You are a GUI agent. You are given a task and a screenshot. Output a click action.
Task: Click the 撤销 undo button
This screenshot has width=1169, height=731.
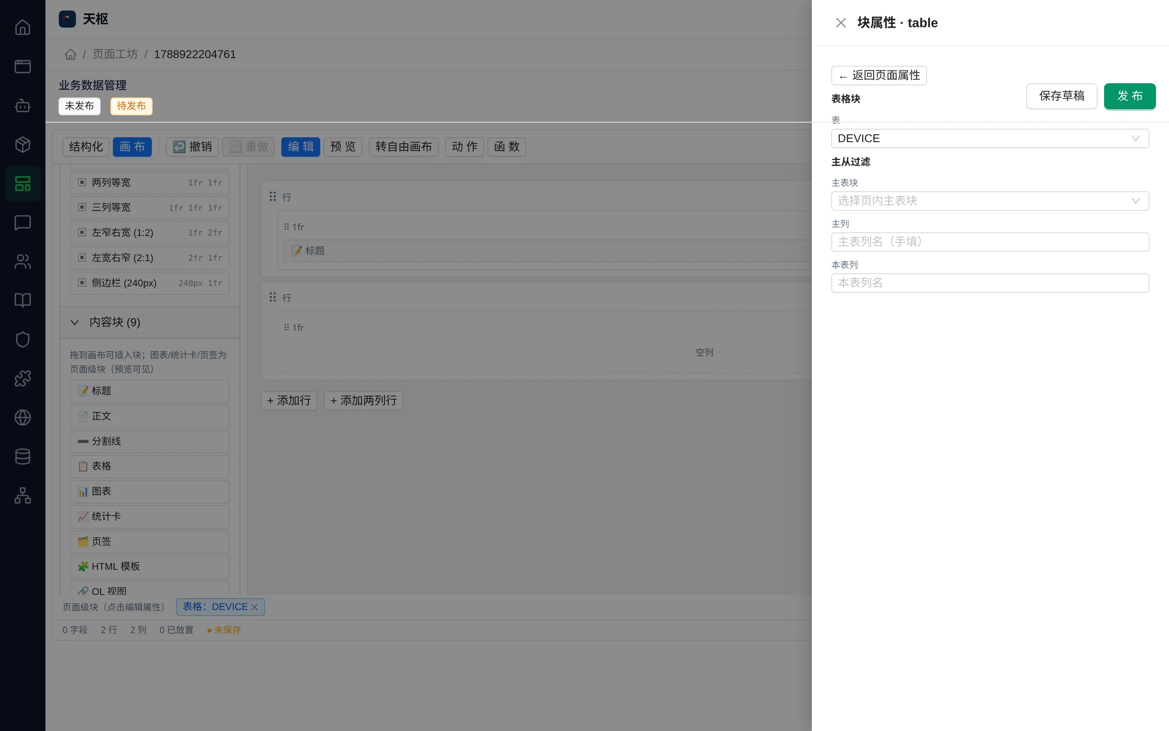coord(192,147)
